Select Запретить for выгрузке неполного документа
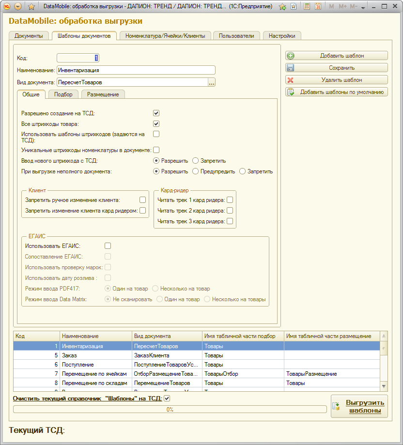 coord(242,171)
